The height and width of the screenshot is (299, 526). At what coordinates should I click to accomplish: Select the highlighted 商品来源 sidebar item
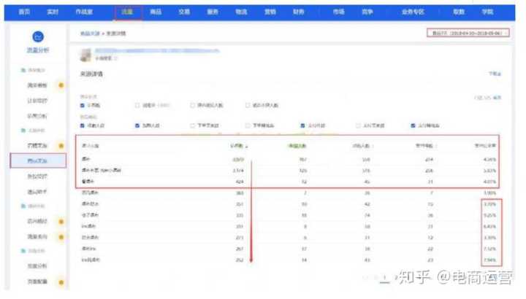pos(38,160)
